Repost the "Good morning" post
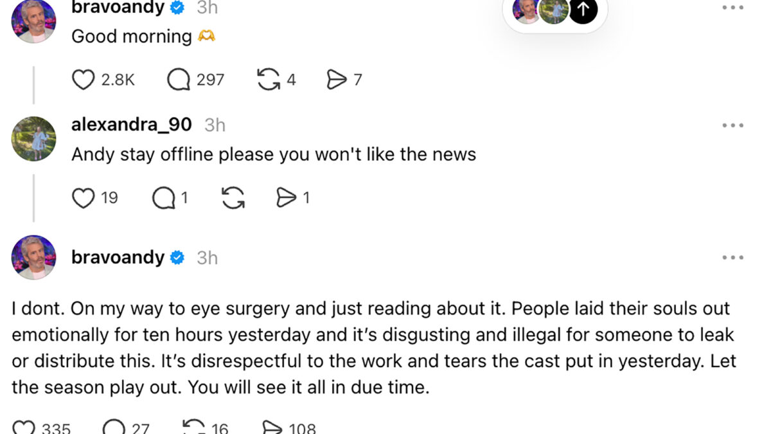Screen dimensions: 771x434 click(268, 80)
